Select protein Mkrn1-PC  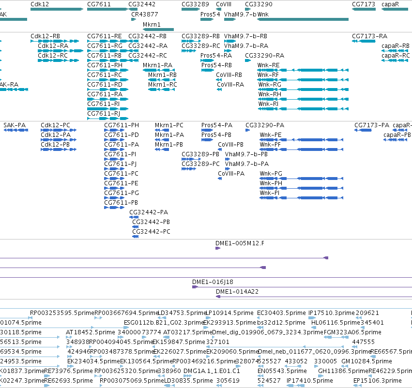coord(169,125)
